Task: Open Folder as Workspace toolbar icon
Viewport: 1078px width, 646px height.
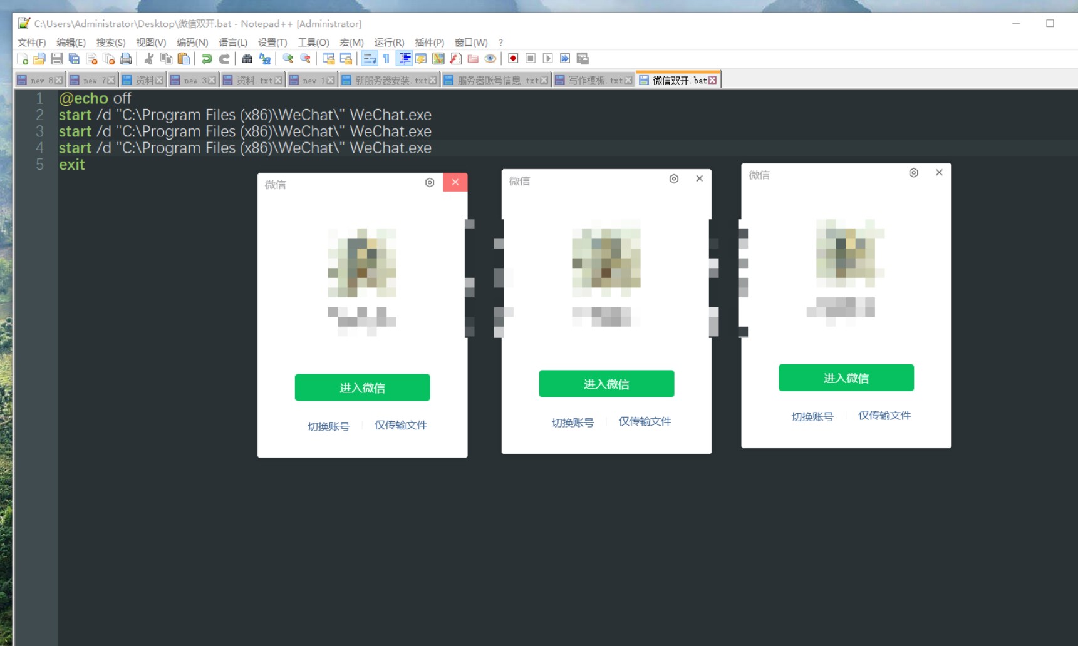Action: coord(473,59)
